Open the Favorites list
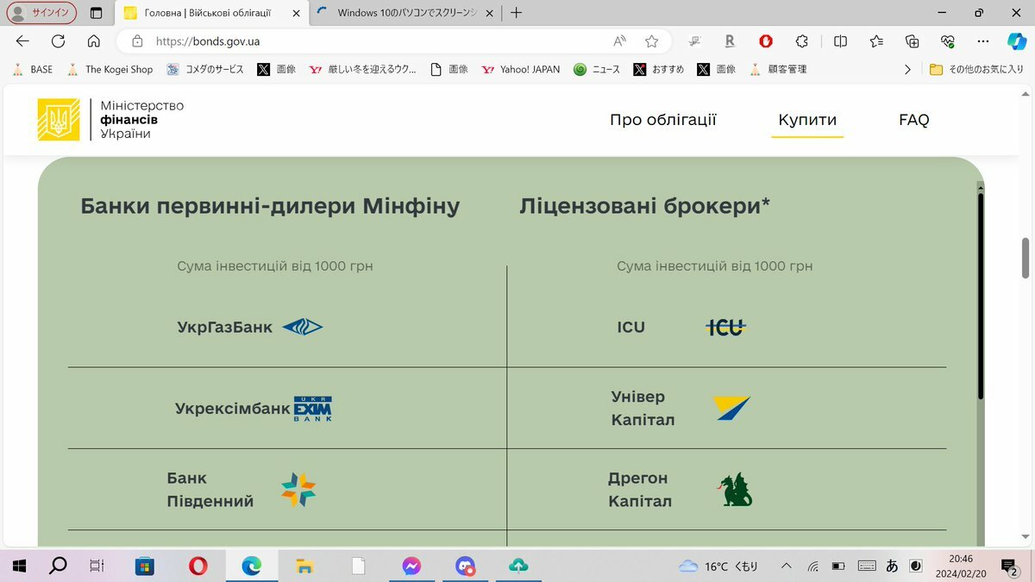1035x582 pixels. tap(876, 41)
